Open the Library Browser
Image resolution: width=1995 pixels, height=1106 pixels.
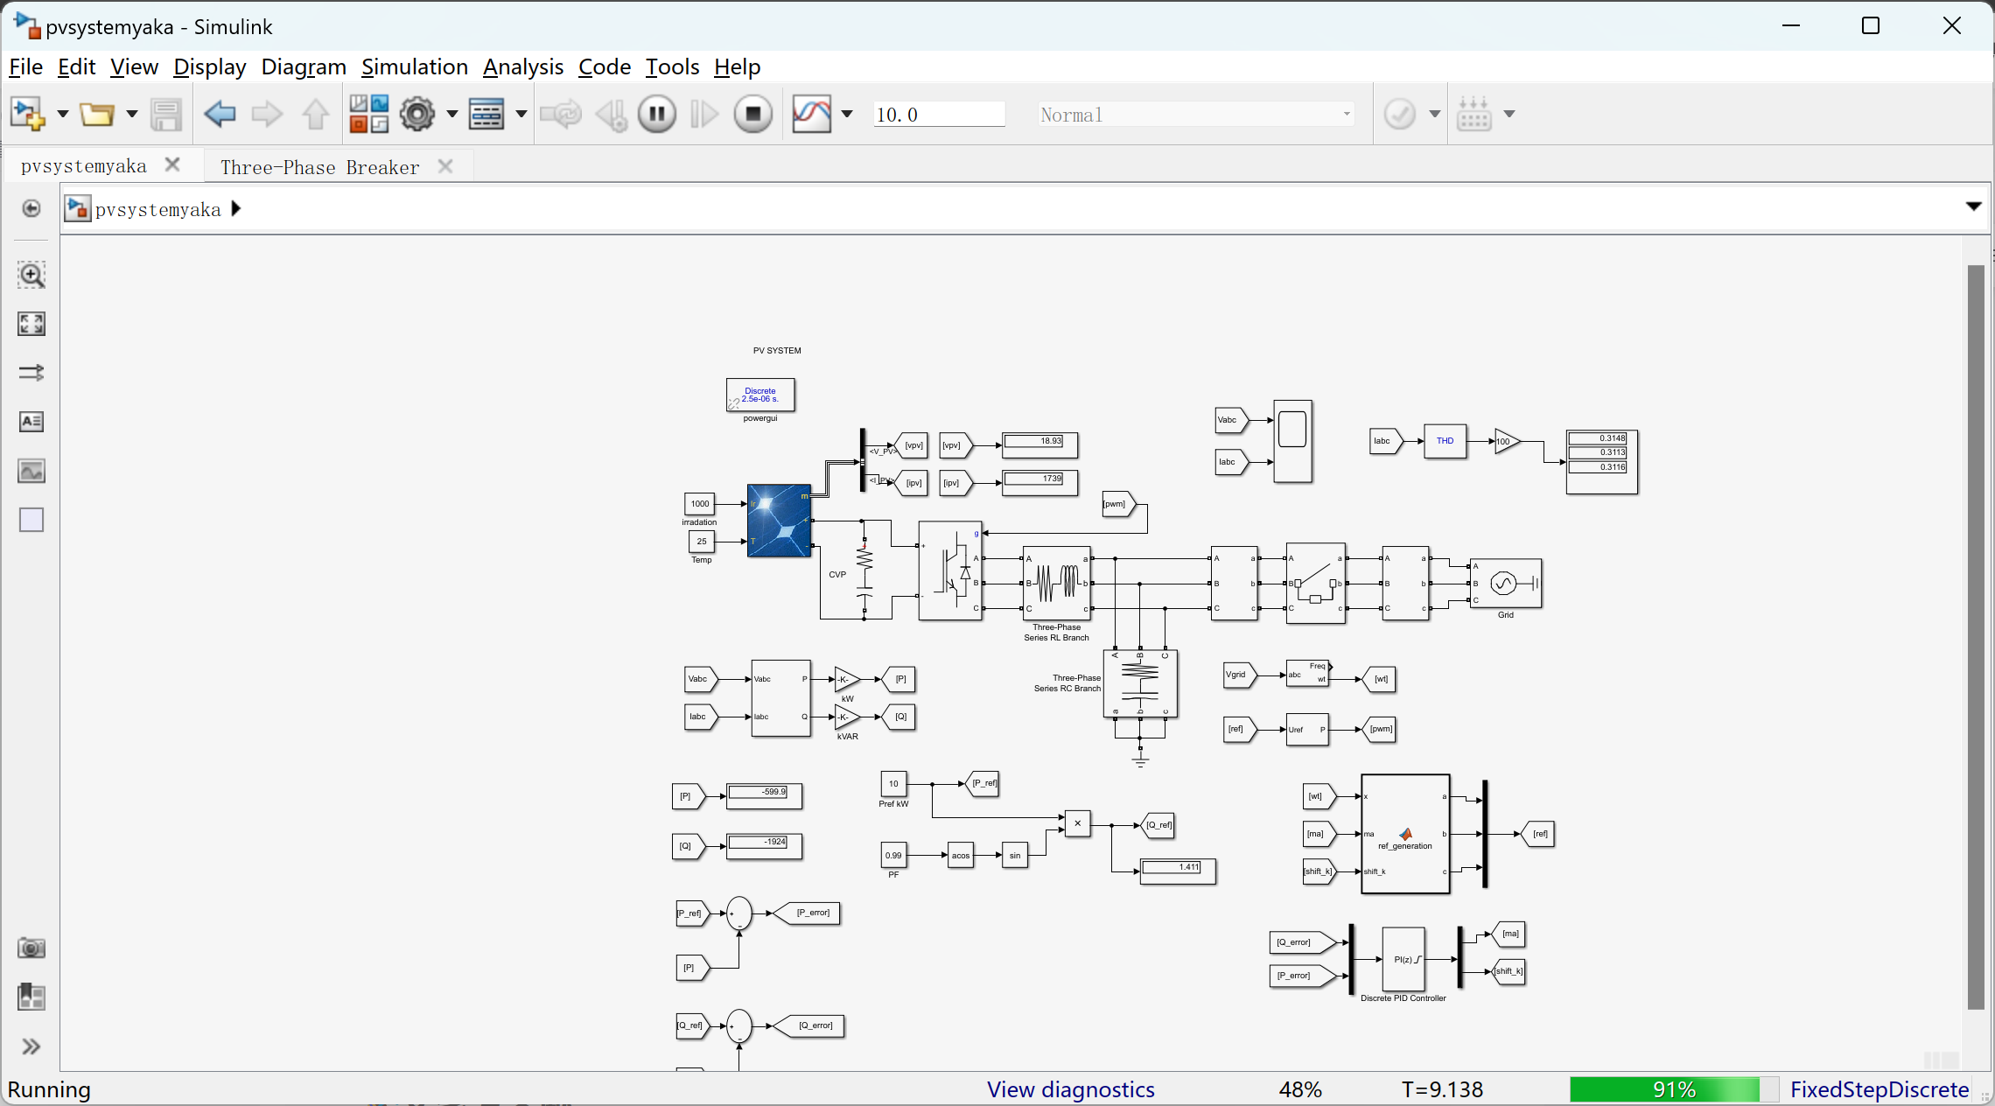tap(368, 114)
